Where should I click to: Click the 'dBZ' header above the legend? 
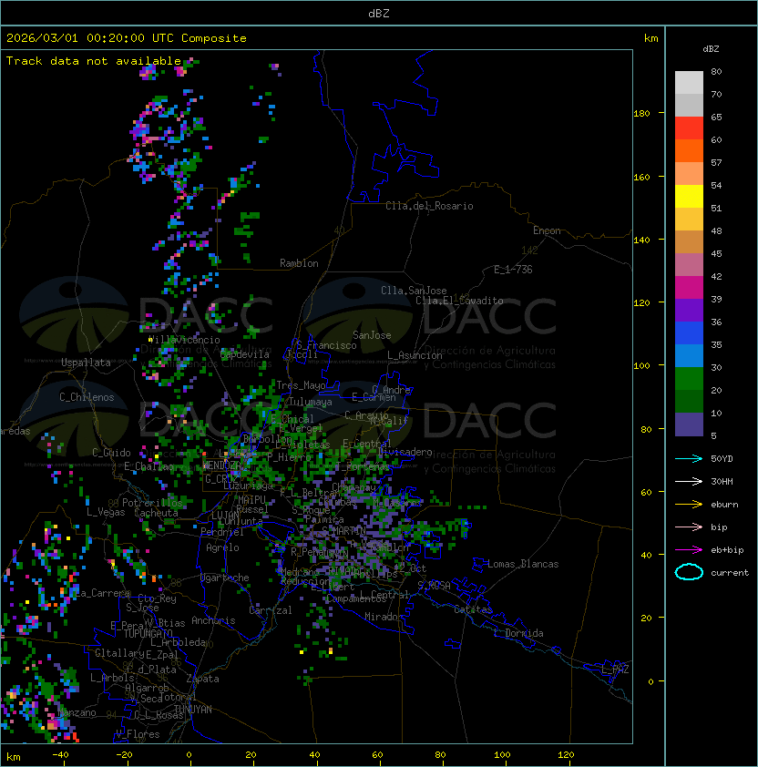711,49
